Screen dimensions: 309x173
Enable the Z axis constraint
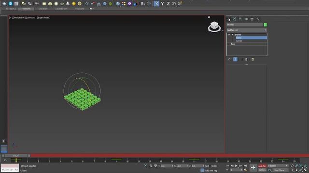tap(168, 3)
